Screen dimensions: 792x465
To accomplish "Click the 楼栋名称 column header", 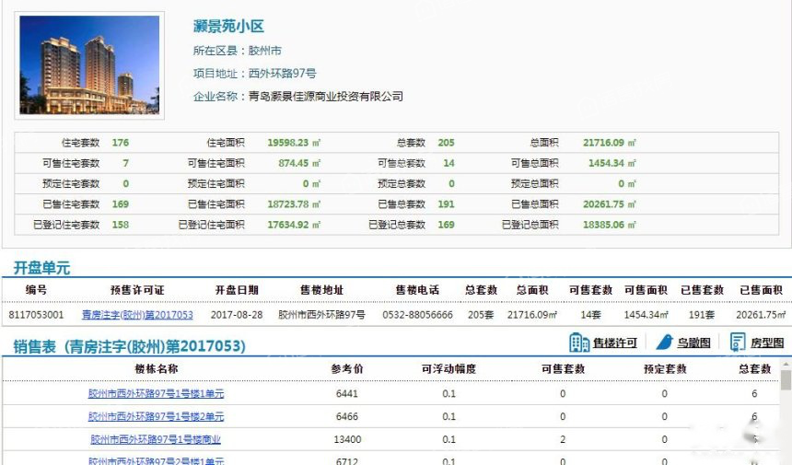I will [x=156, y=368].
